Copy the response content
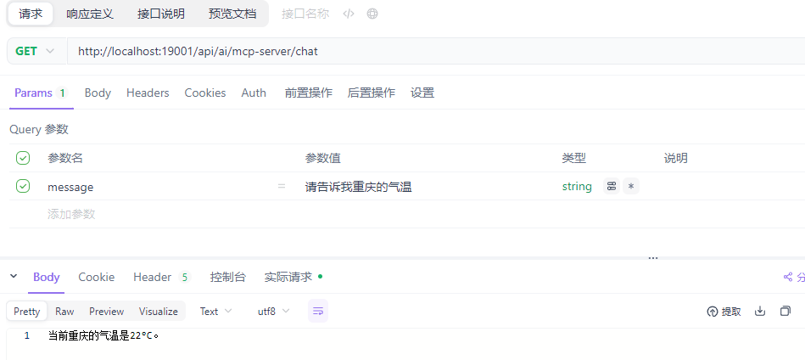 [785, 312]
